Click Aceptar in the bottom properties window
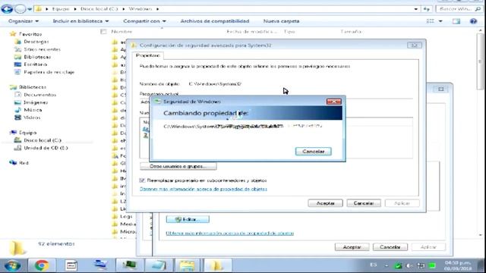 [352, 247]
